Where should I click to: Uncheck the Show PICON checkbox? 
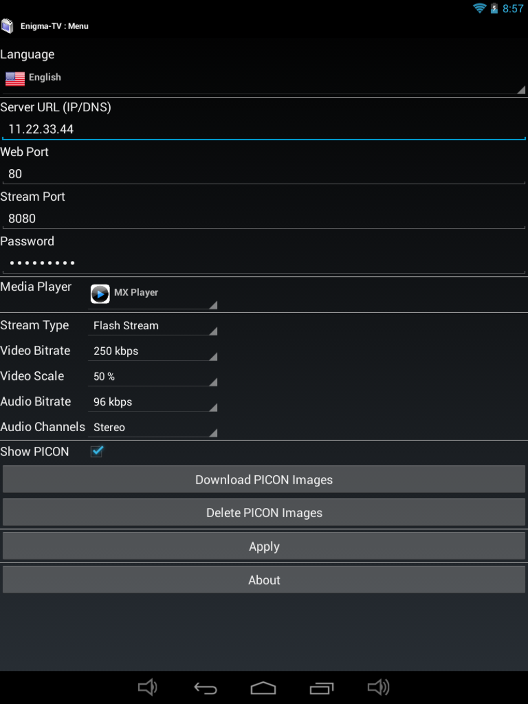pos(96,451)
